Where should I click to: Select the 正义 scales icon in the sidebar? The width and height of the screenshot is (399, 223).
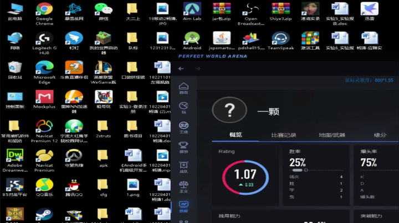coord(184,187)
